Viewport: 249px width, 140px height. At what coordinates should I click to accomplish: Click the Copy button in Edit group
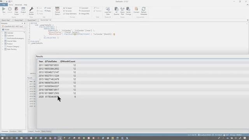tap(40, 11)
